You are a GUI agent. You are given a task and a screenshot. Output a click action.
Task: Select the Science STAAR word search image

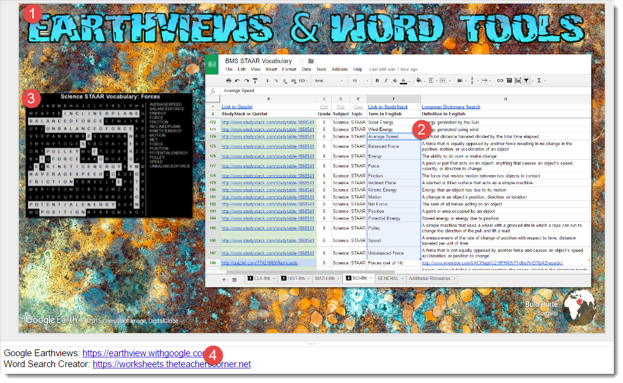109,155
